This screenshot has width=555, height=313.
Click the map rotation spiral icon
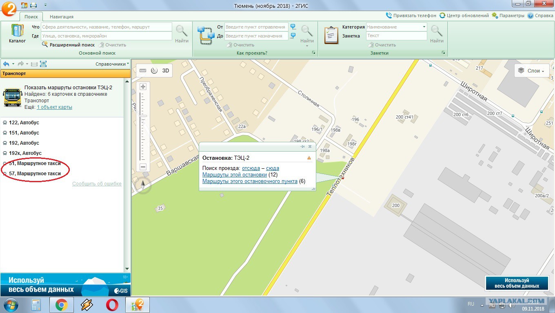coord(154,71)
